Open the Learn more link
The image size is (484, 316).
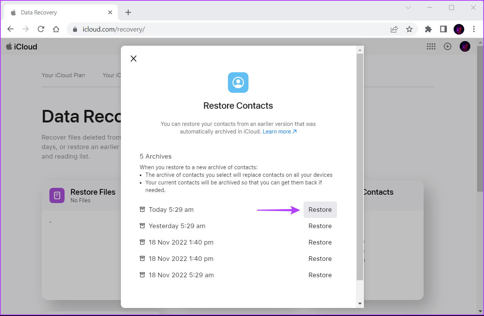(x=280, y=132)
